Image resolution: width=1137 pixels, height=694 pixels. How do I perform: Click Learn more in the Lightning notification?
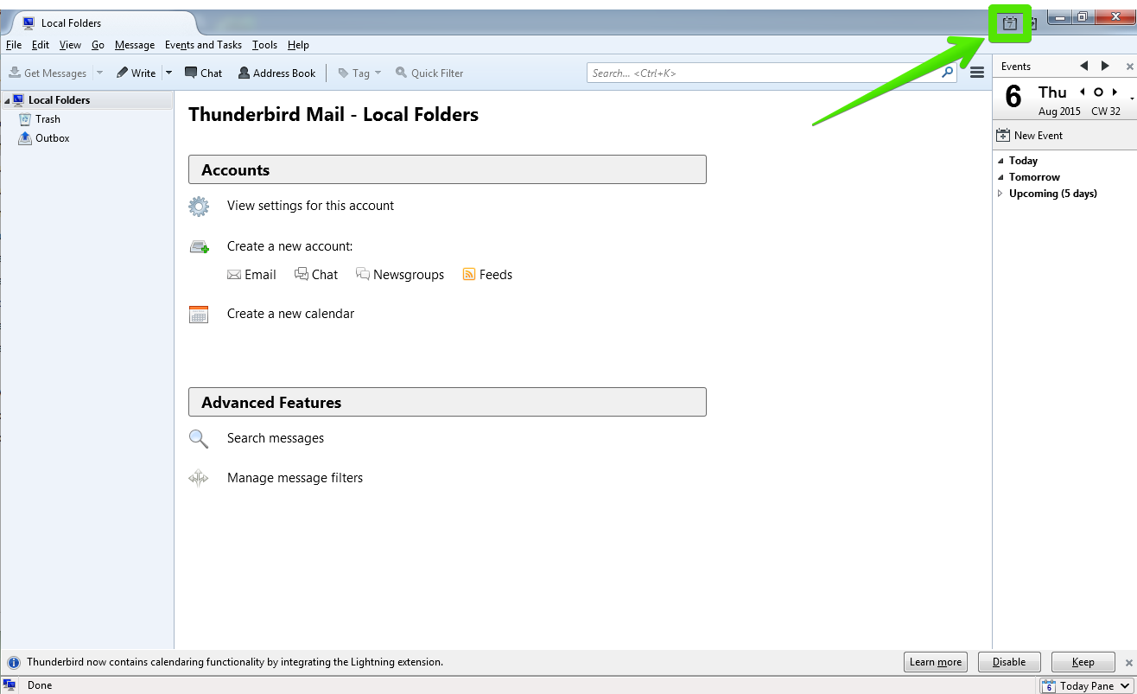(936, 662)
